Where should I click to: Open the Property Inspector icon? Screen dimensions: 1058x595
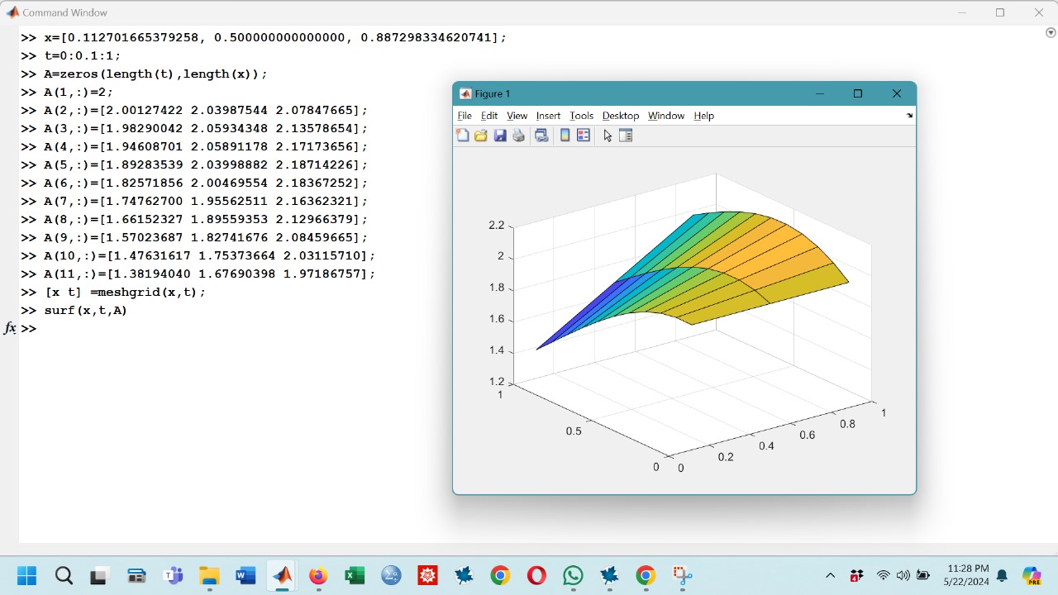point(626,136)
